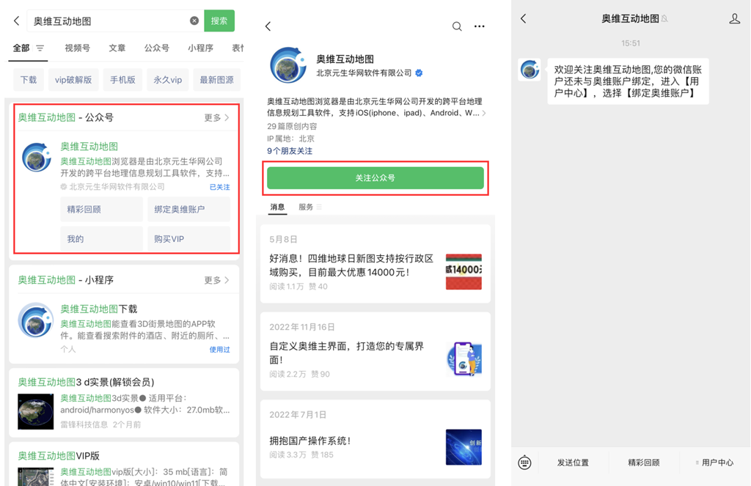Expand 更多 for 小程序 results
The height and width of the screenshot is (486, 751).
click(x=216, y=280)
